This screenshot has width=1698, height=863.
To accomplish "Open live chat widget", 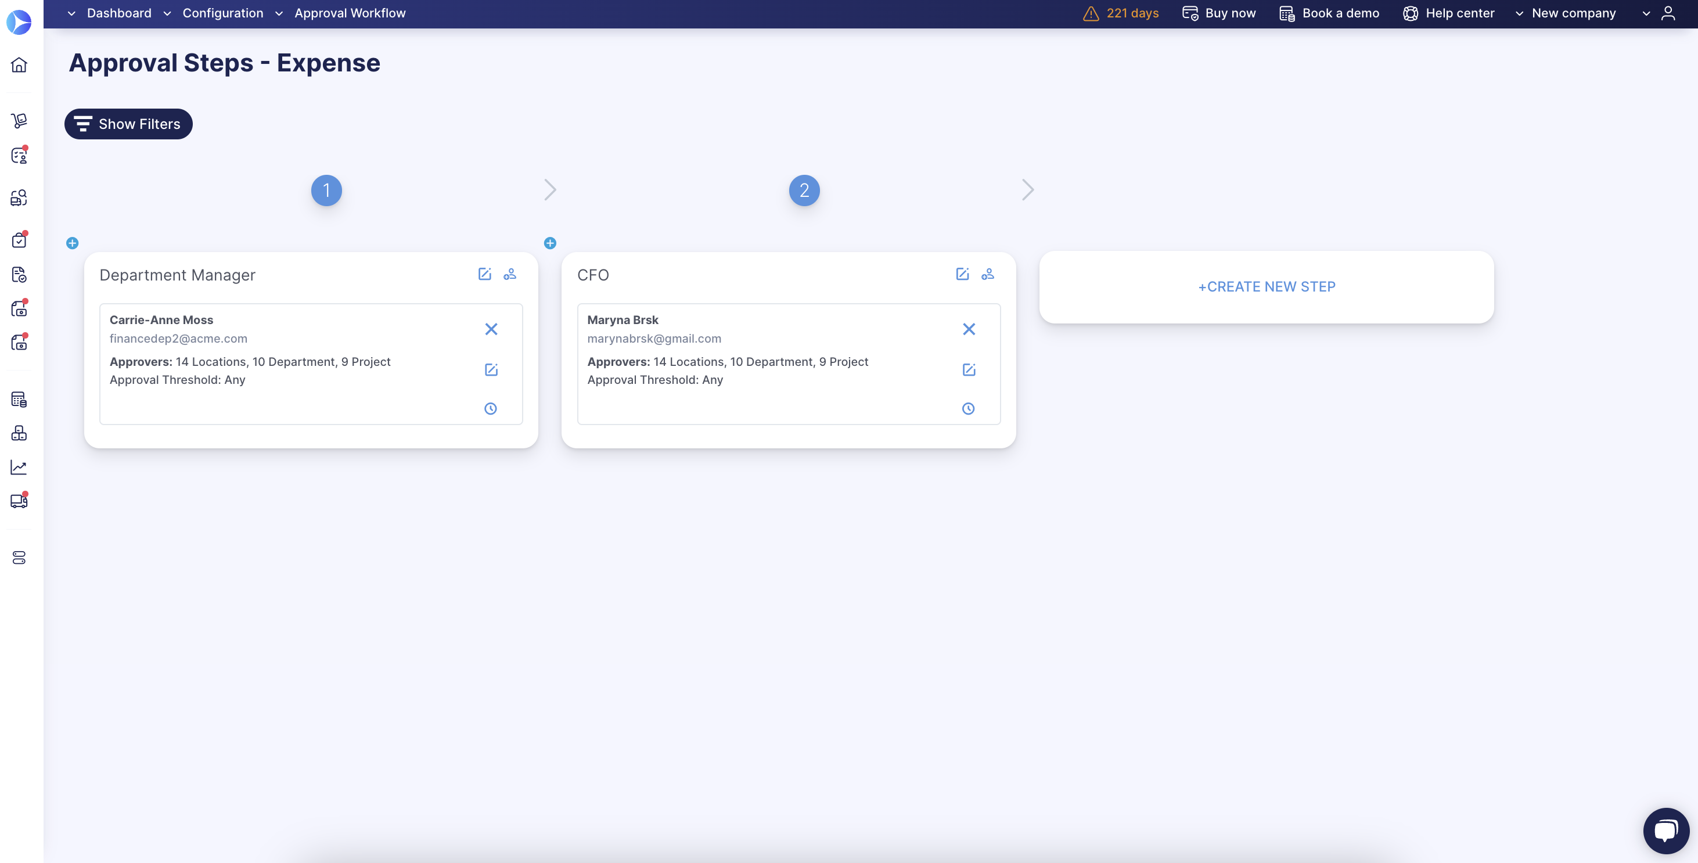I will click(1665, 830).
